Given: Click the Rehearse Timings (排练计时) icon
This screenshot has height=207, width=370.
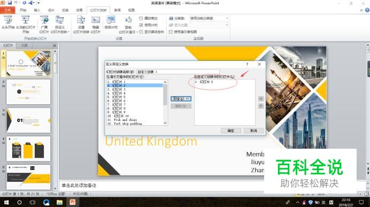Looking at the screenshot, I should pos(111,20).
